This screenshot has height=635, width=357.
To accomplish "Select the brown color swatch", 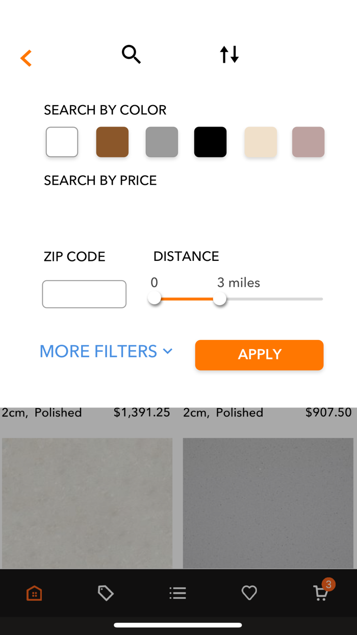I will click(x=112, y=142).
